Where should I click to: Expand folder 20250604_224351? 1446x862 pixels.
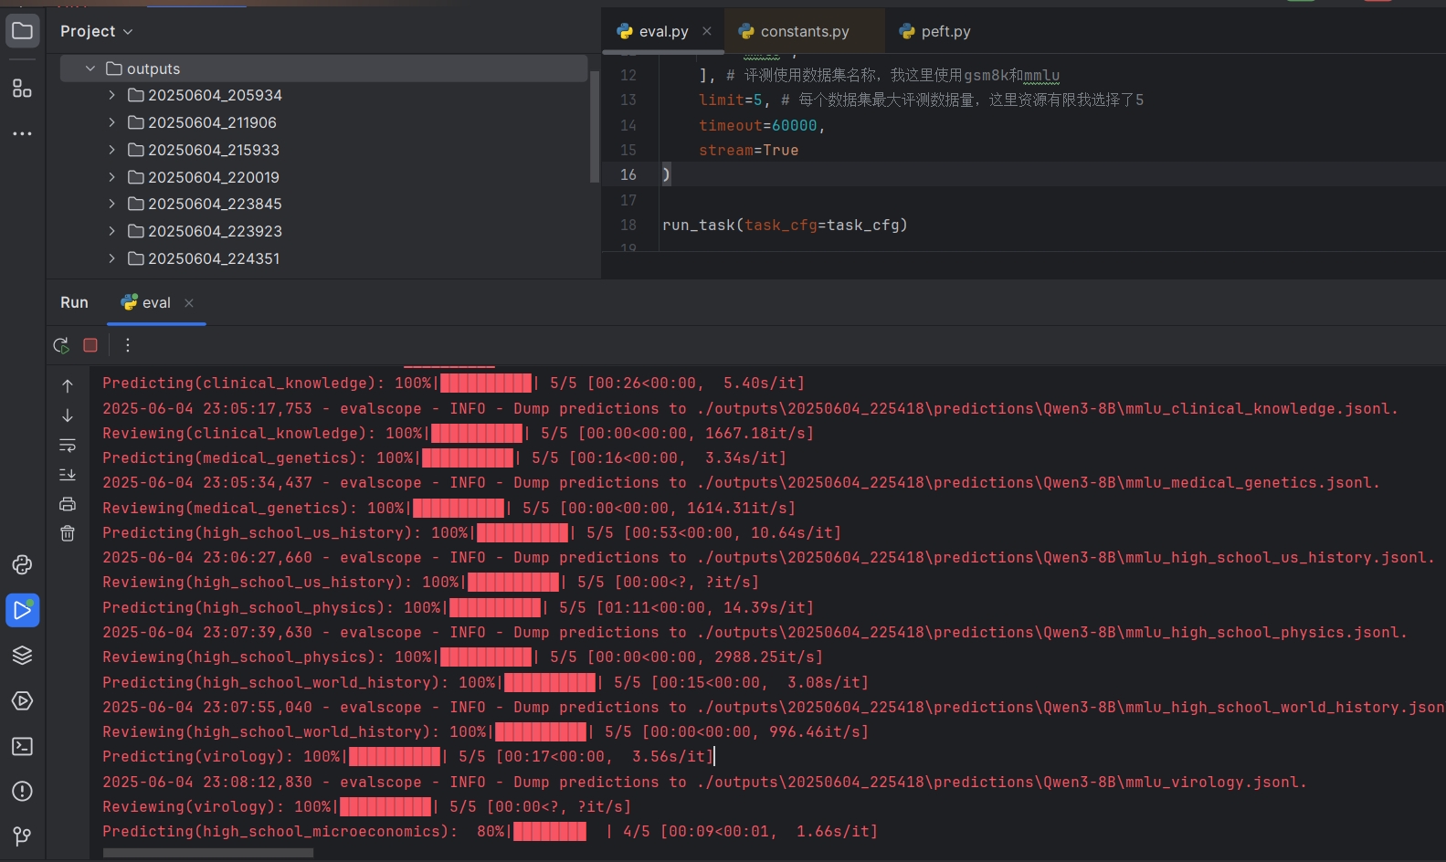(111, 258)
